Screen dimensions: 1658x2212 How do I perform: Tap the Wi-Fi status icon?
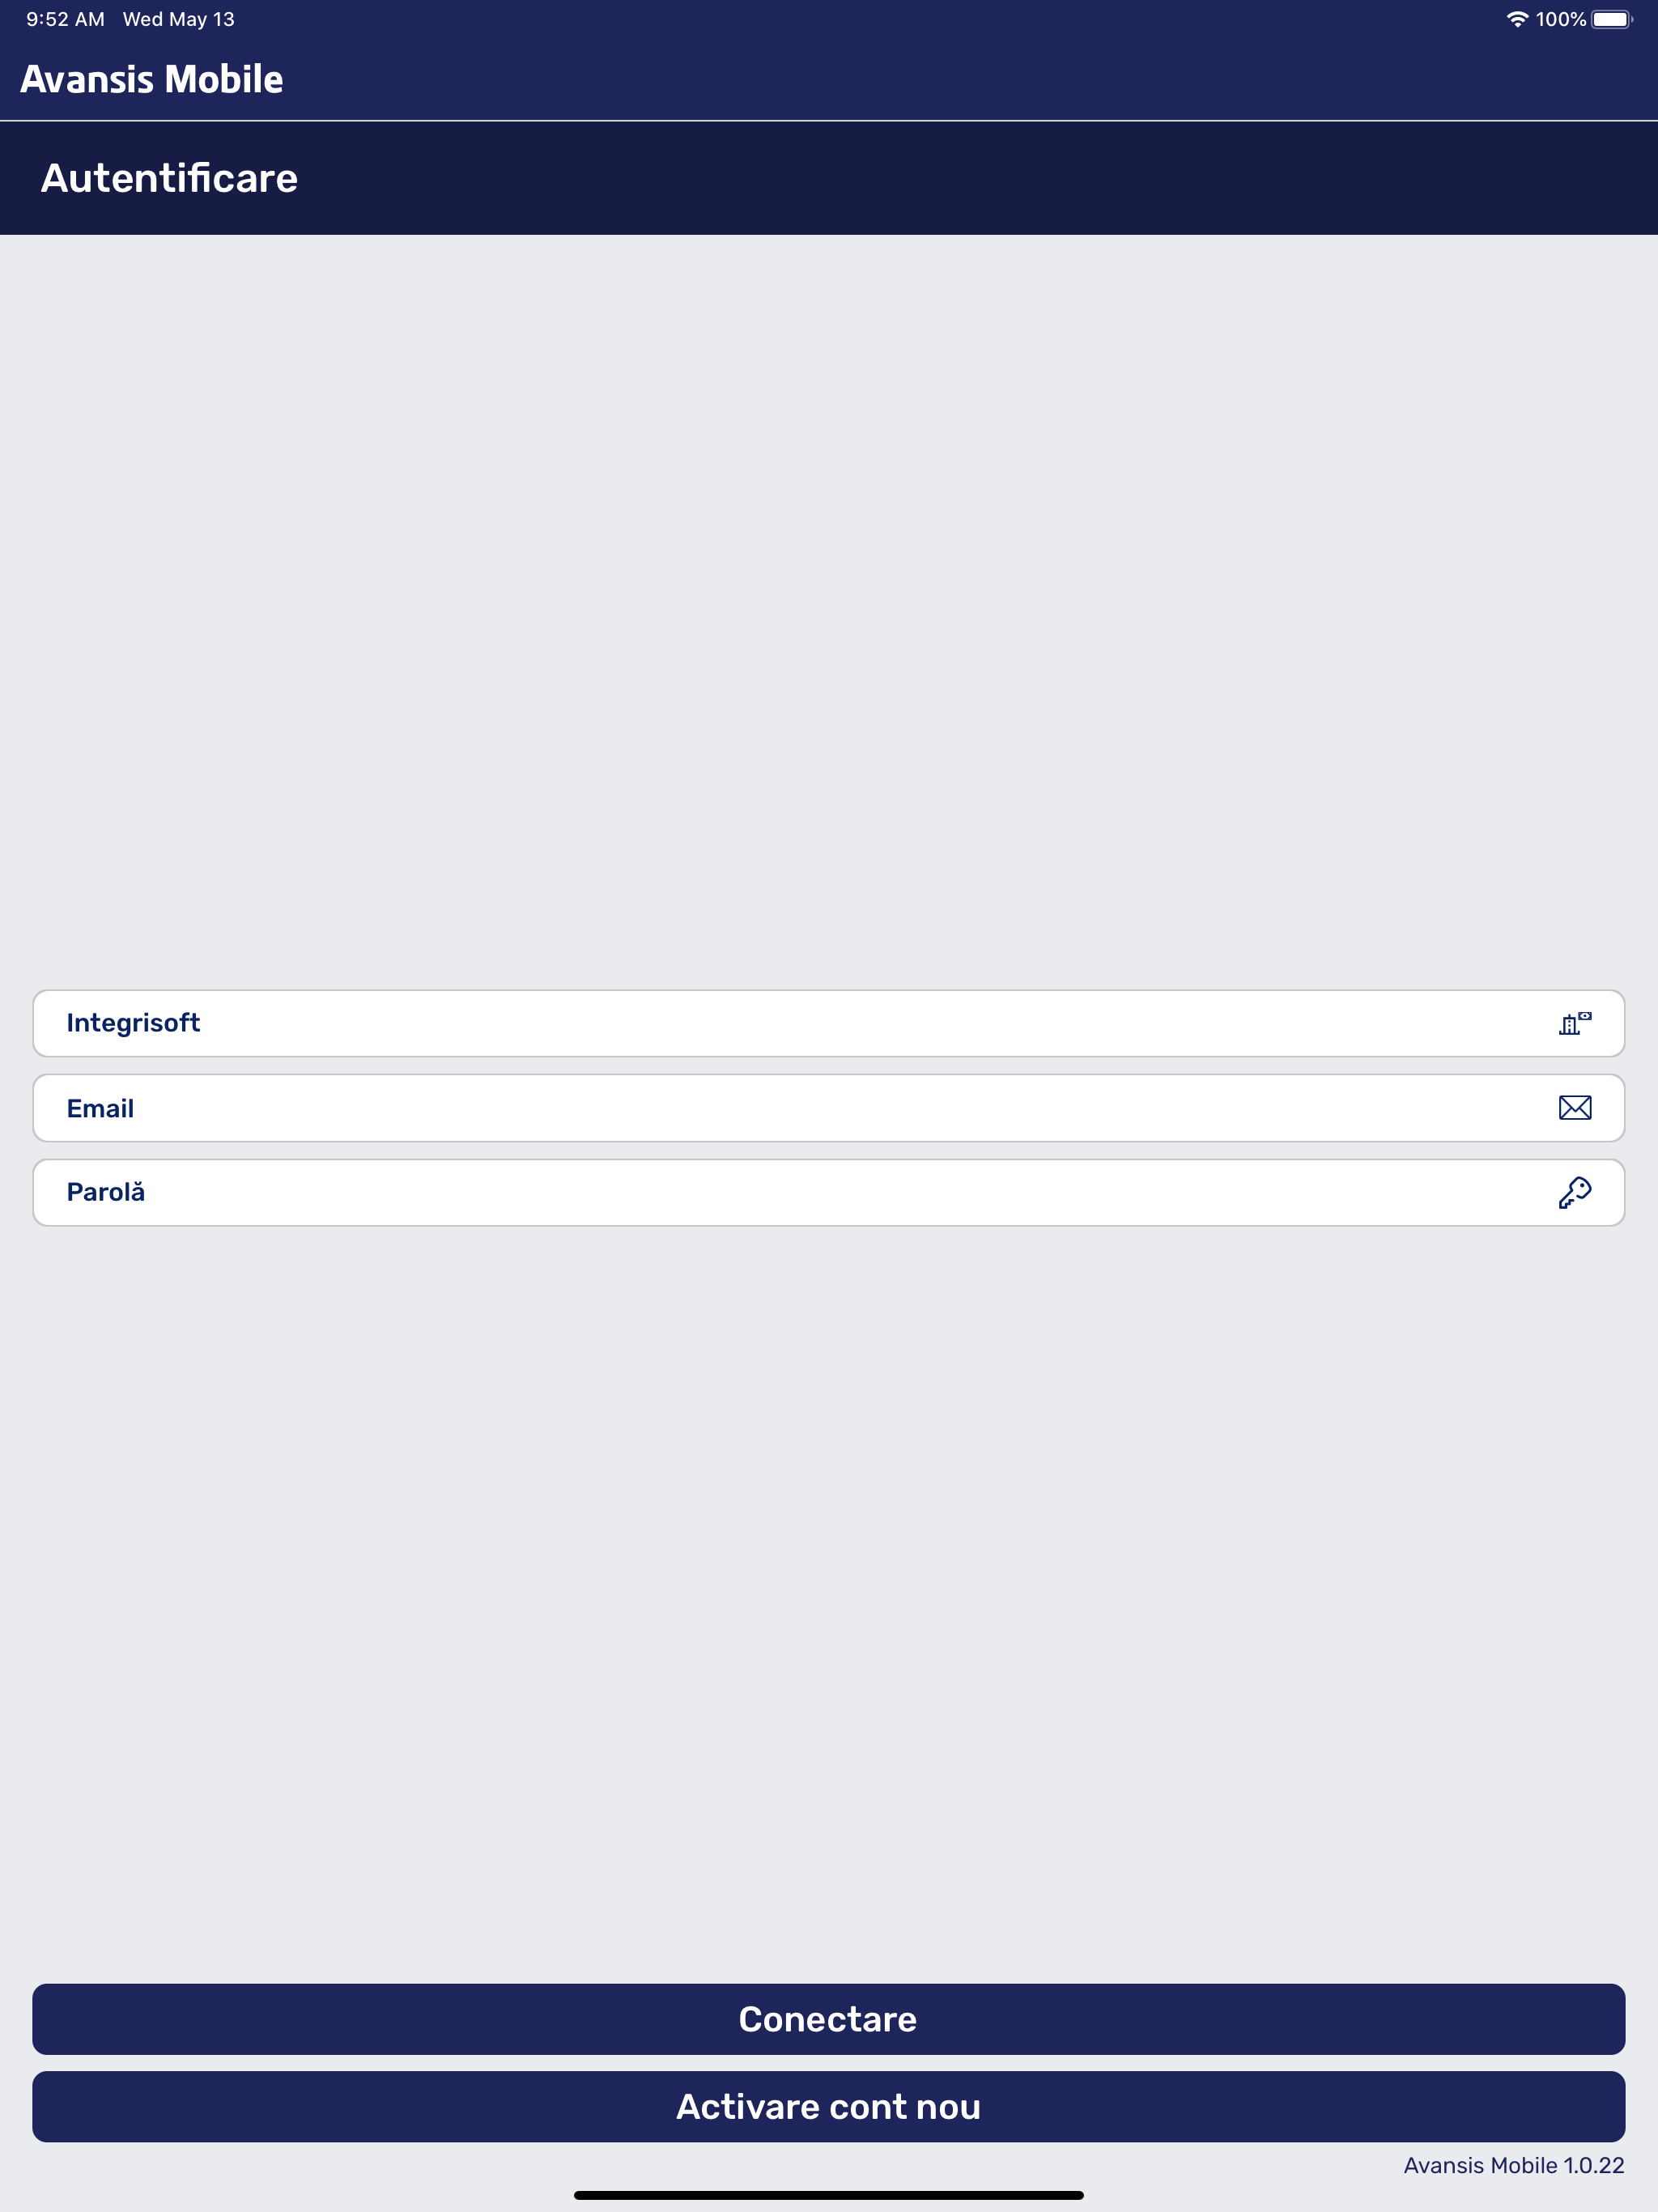coord(1517,19)
